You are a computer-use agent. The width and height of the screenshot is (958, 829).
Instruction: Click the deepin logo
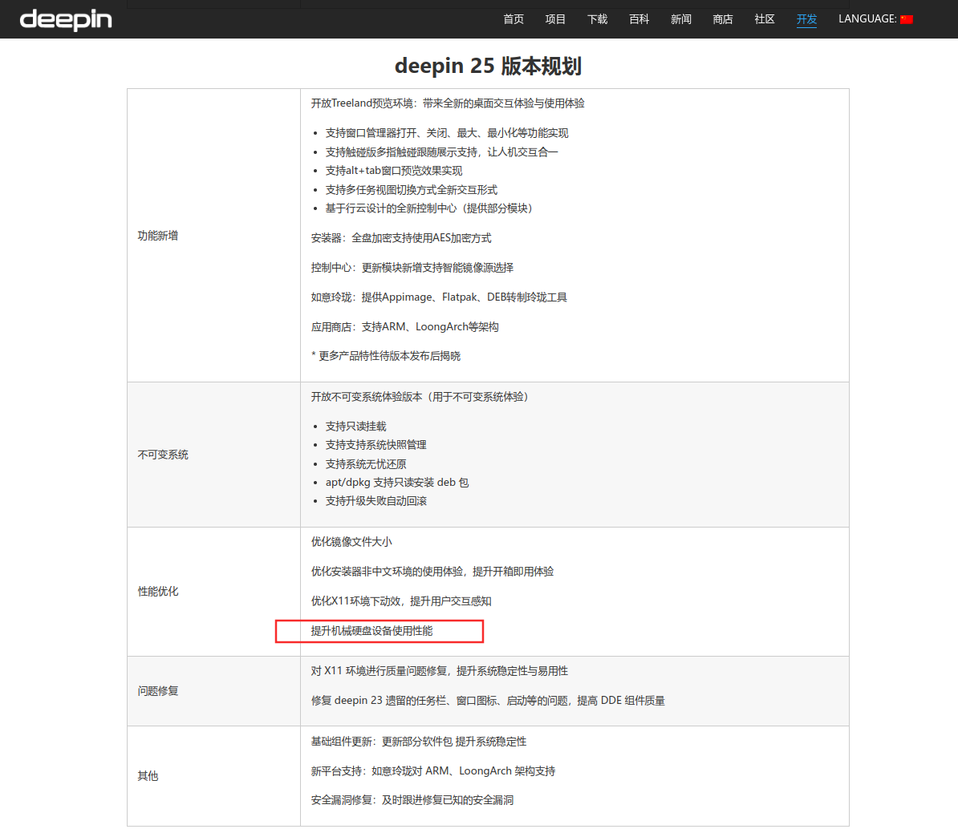(x=66, y=19)
